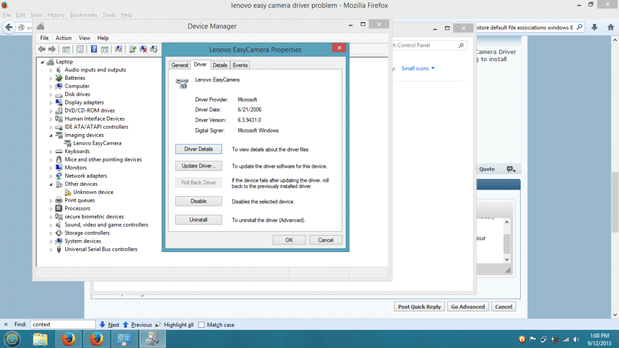Click battery power tray icon with red X
The height and width of the screenshot is (348, 619).
(x=555, y=339)
